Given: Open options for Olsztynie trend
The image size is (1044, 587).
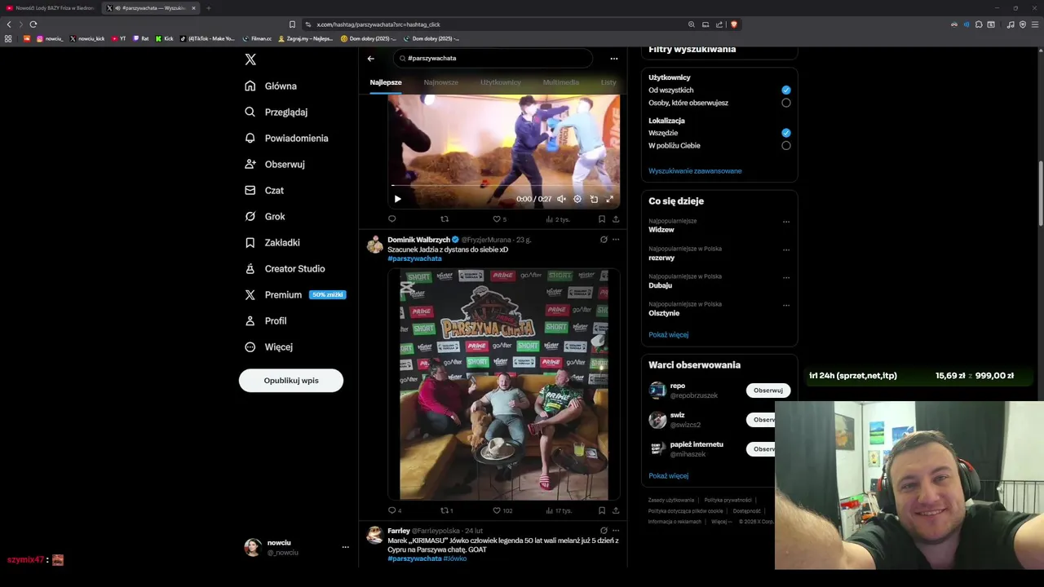Looking at the screenshot, I should [786, 305].
